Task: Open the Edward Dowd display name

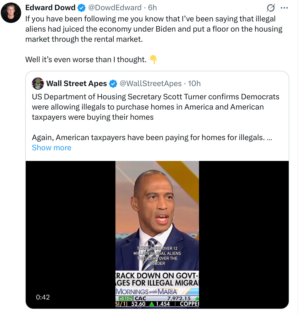Action: (x=50, y=8)
